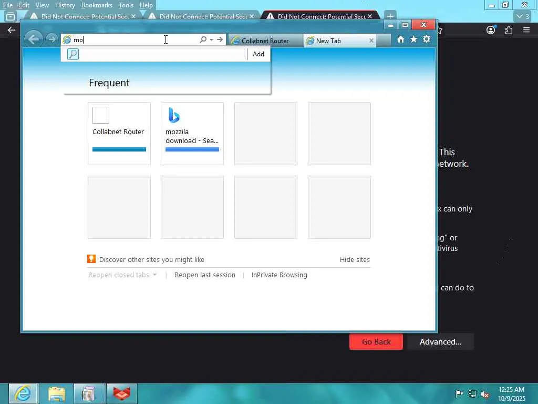
Task: Open Internet Explorer from the taskbar
Action: 23,393
